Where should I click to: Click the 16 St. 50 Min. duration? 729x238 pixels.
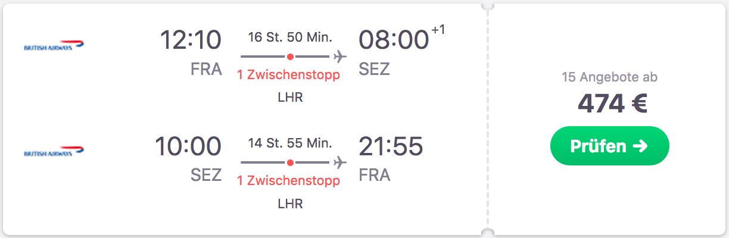pos(290,37)
